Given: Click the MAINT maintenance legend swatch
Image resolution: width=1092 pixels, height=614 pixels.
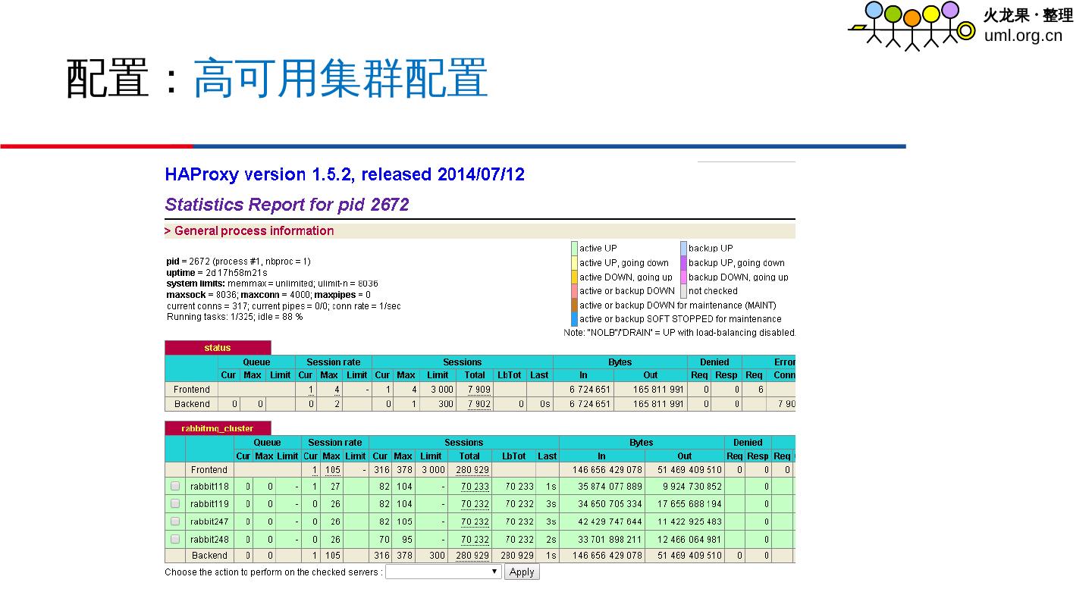Looking at the screenshot, I should coord(574,305).
